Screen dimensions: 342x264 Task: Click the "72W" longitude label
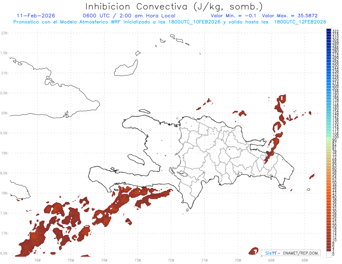coord(171,260)
